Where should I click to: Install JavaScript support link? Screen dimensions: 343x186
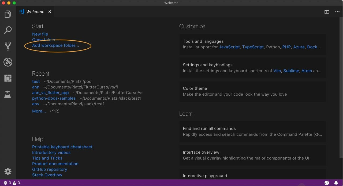point(229,47)
